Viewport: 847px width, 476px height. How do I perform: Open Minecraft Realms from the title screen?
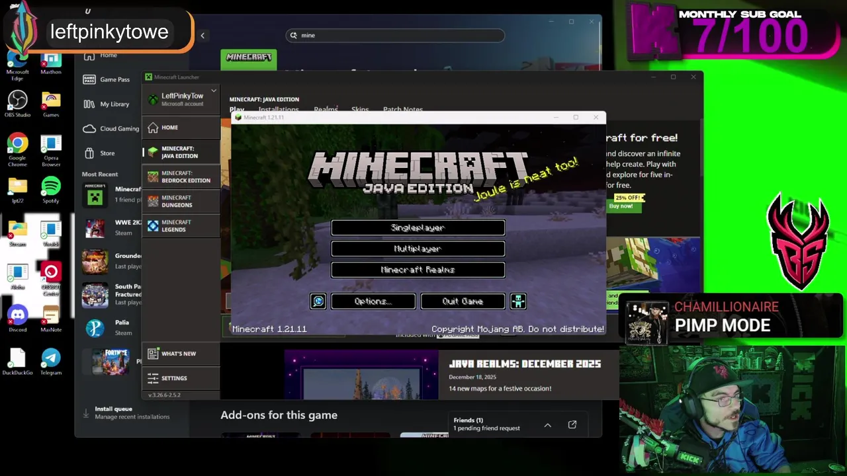point(418,270)
